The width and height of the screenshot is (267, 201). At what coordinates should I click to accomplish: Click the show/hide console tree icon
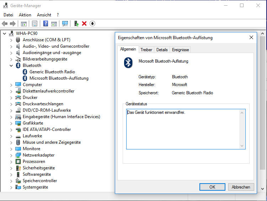(24, 24)
